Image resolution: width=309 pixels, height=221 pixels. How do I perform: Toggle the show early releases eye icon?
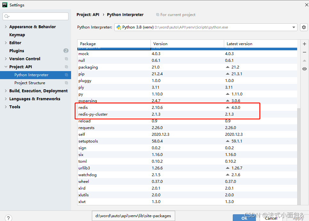click(x=305, y=69)
